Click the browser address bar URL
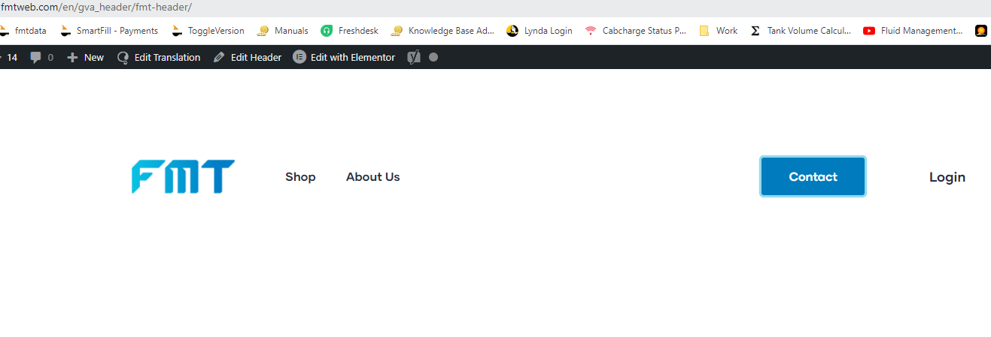This screenshot has height=337, width=991. [x=96, y=7]
